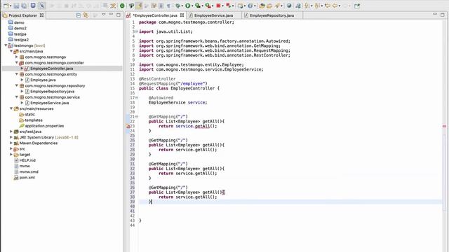Switch to the EmployeeRepository.java tab
The width and height of the screenshot is (449, 252).
coord(272,15)
